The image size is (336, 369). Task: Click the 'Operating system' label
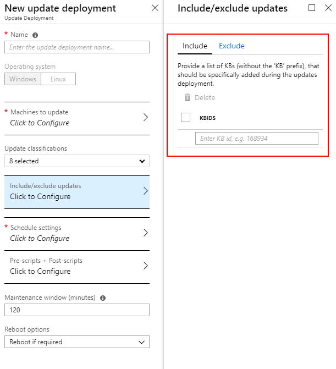[x=30, y=67]
